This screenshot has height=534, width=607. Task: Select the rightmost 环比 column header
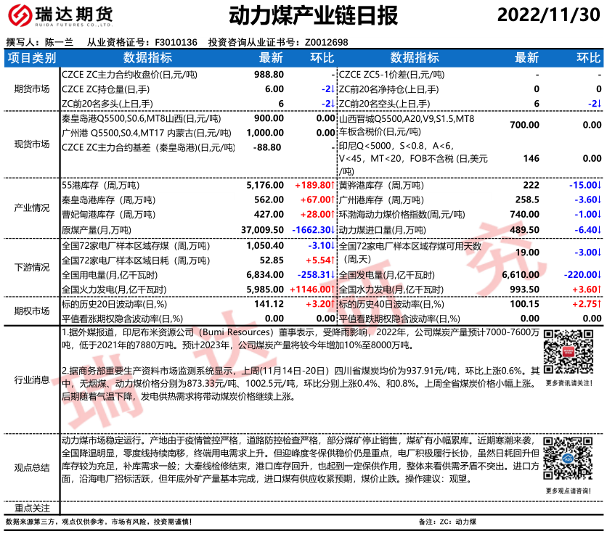click(587, 58)
